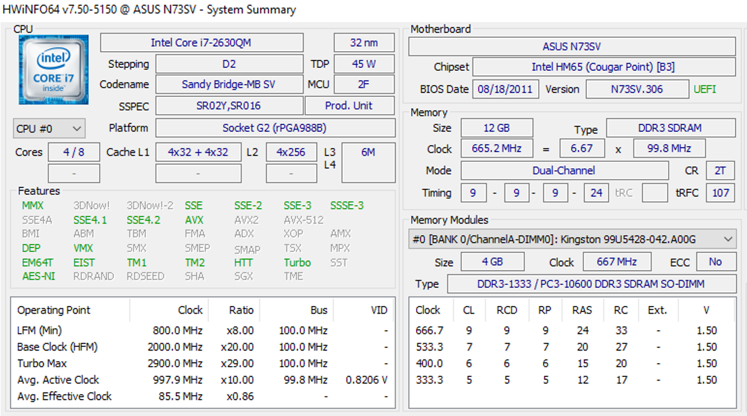The width and height of the screenshot is (747, 416).
Task: Click the EM64T feature flag
Action: 37,263
